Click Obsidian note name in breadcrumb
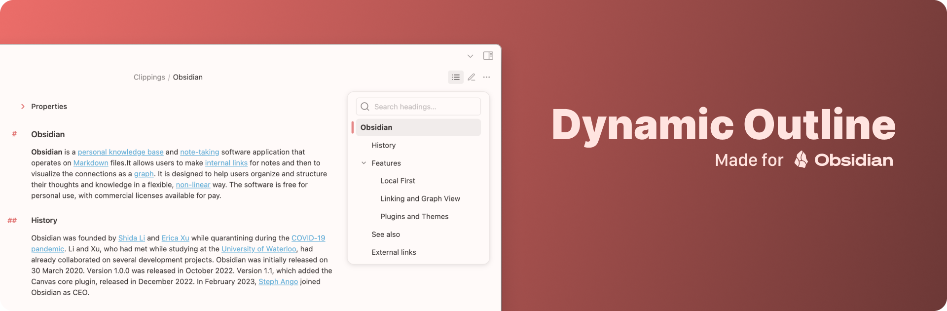This screenshot has height=311, width=947. pos(188,77)
